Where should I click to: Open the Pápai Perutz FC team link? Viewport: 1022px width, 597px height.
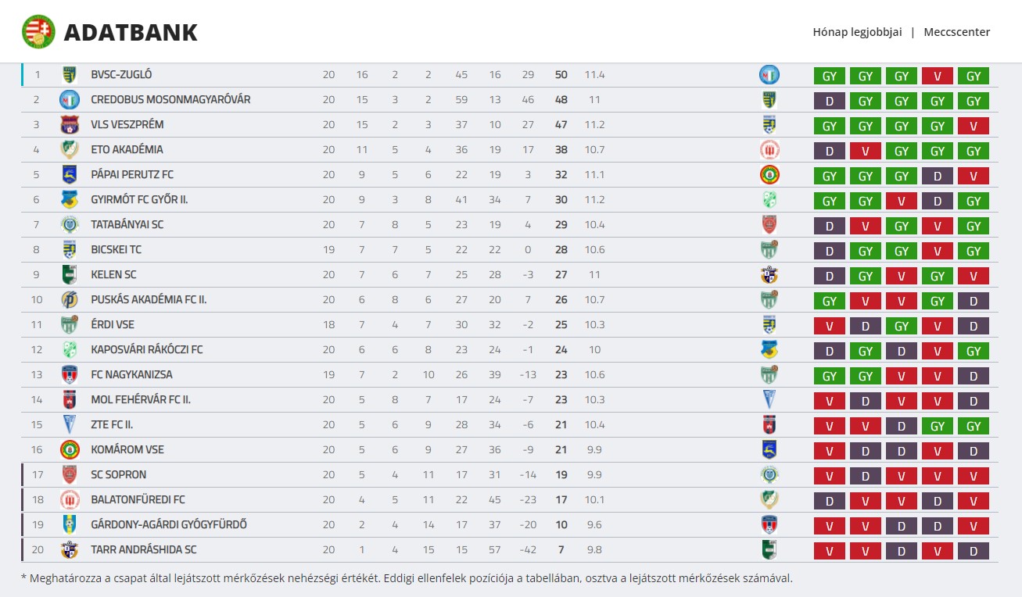tap(131, 175)
